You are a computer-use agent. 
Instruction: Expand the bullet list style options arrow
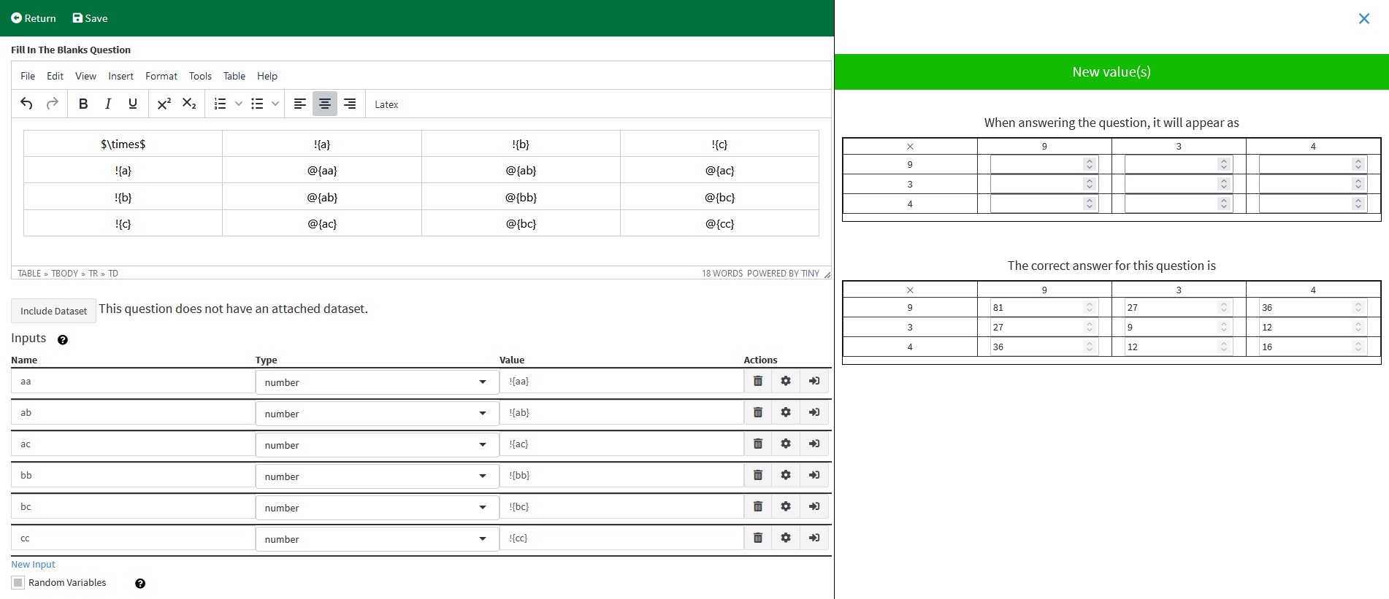coord(275,104)
